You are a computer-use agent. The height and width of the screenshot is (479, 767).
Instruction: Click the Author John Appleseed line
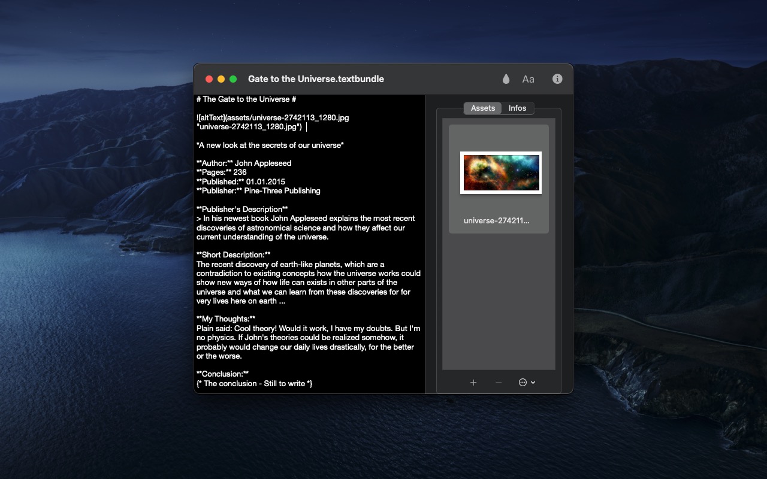coord(244,163)
